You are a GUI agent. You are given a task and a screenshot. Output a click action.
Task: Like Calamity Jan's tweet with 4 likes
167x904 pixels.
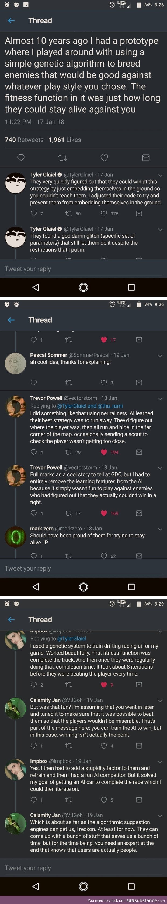[104, 746]
